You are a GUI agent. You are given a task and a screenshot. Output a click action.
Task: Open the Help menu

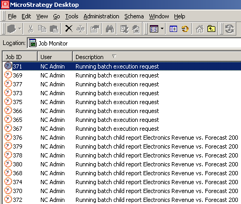click(x=180, y=16)
